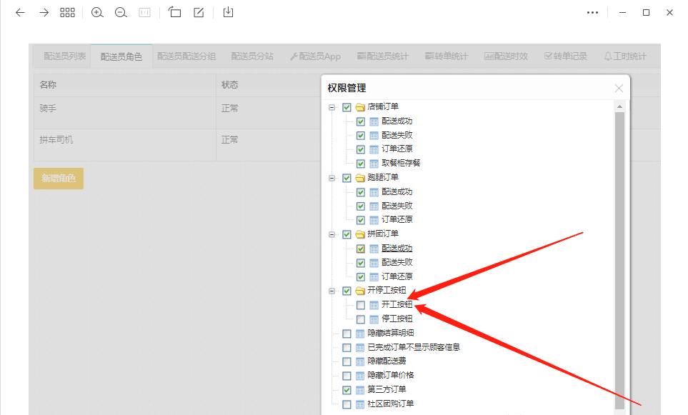Image resolution: width=688 pixels, height=415 pixels.
Task: Zoom out of the image
Action: [x=121, y=13]
